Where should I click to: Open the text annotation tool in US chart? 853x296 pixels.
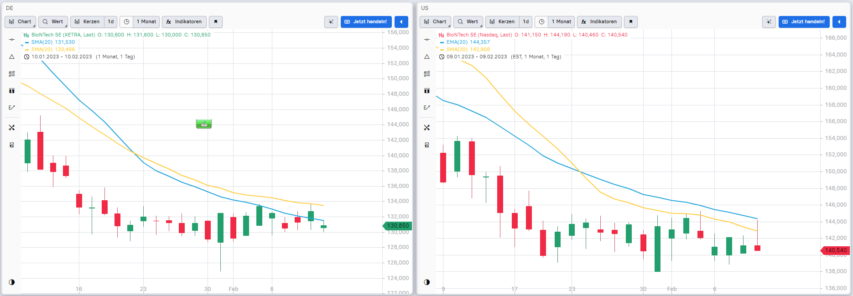coord(427,91)
